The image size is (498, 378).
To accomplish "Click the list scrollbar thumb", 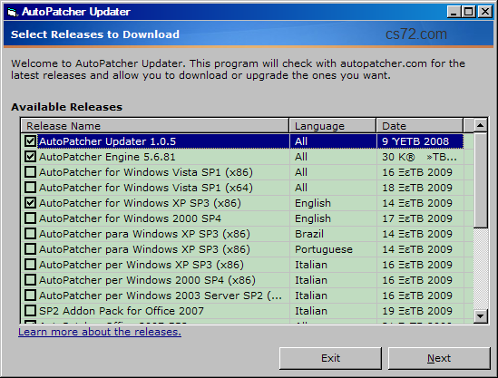I will (480, 180).
